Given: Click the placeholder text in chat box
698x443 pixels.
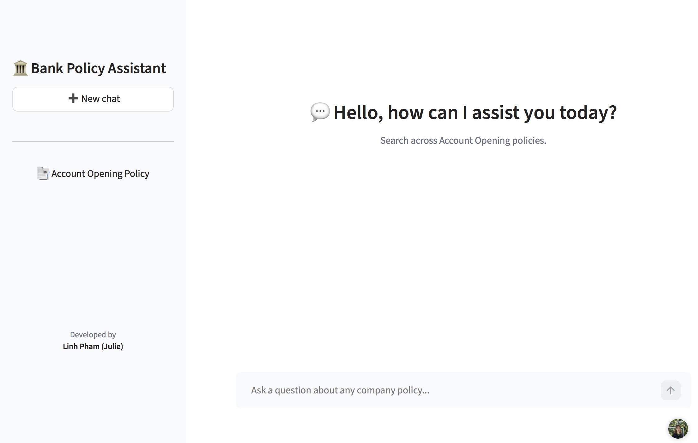Looking at the screenshot, I should [340, 390].
